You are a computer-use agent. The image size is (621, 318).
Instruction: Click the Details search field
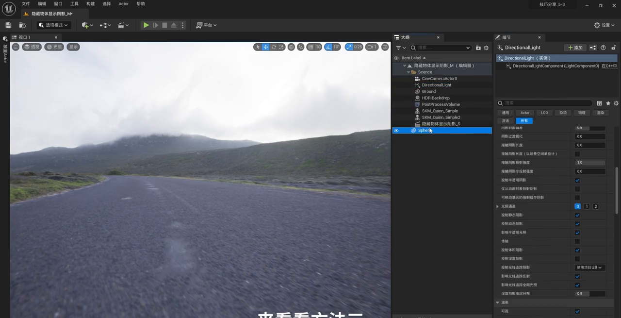pyautogui.click(x=544, y=103)
